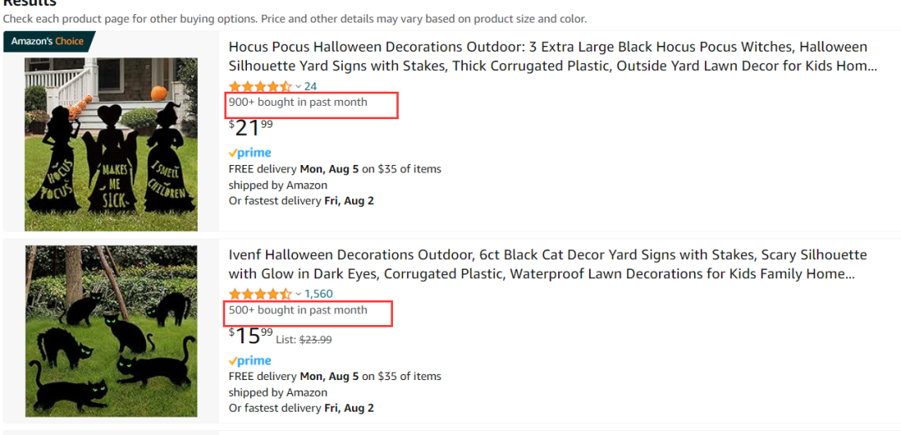Open the 24 reviews count link
901x435 pixels.
(x=310, y=87)
